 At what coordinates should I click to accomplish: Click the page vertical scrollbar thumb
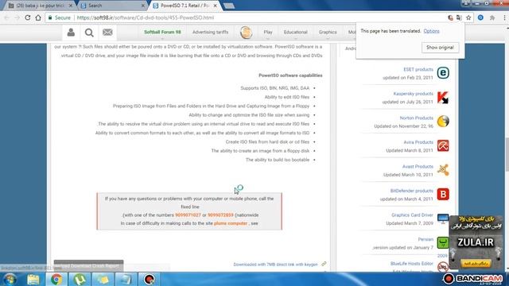pos(507,155)
